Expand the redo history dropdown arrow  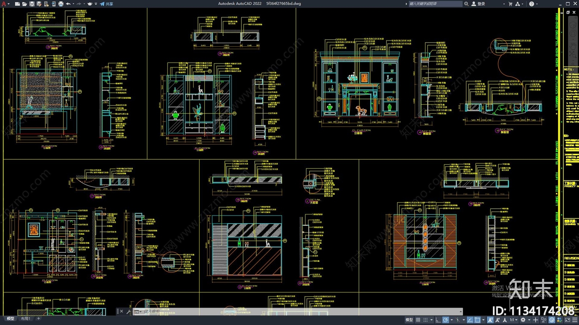click(84, 4)
